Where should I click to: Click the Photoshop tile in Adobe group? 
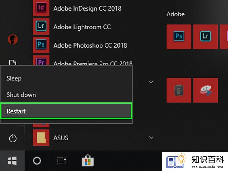point(179,37)
